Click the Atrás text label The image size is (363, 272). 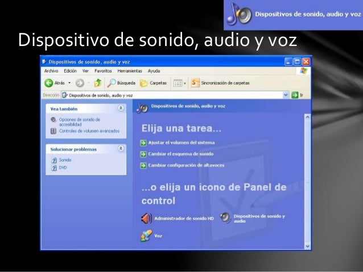pyautogui.click(x=60, y=83)
